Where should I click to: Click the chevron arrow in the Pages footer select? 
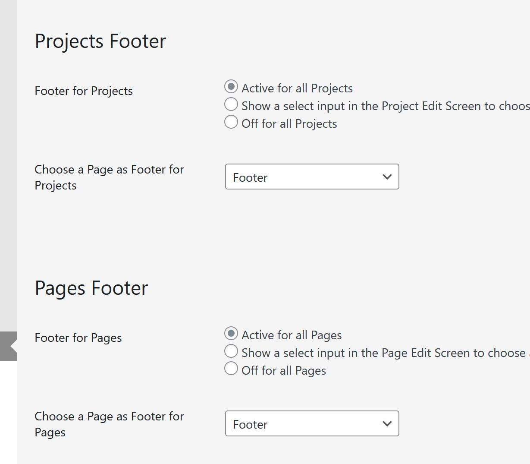pyautogui.click(x=387, y=423)
